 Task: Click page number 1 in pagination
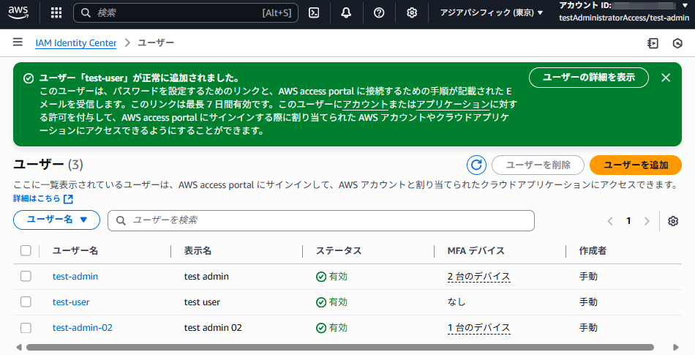tap(628, 221)
